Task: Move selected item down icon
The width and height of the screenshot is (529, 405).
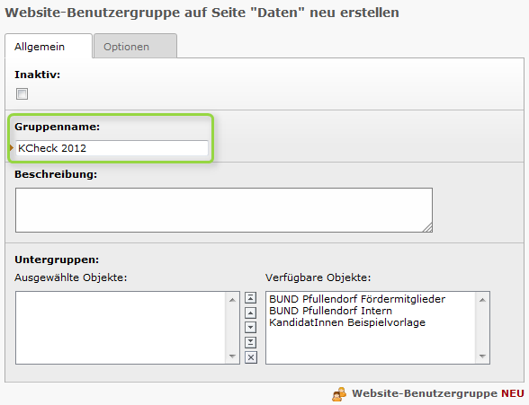Action: click(x=250, y=327)
